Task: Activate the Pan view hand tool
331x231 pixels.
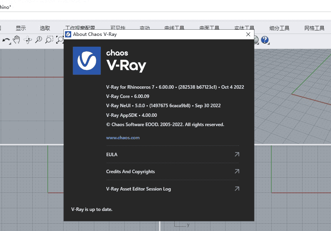Action: (x=17, y=39)
